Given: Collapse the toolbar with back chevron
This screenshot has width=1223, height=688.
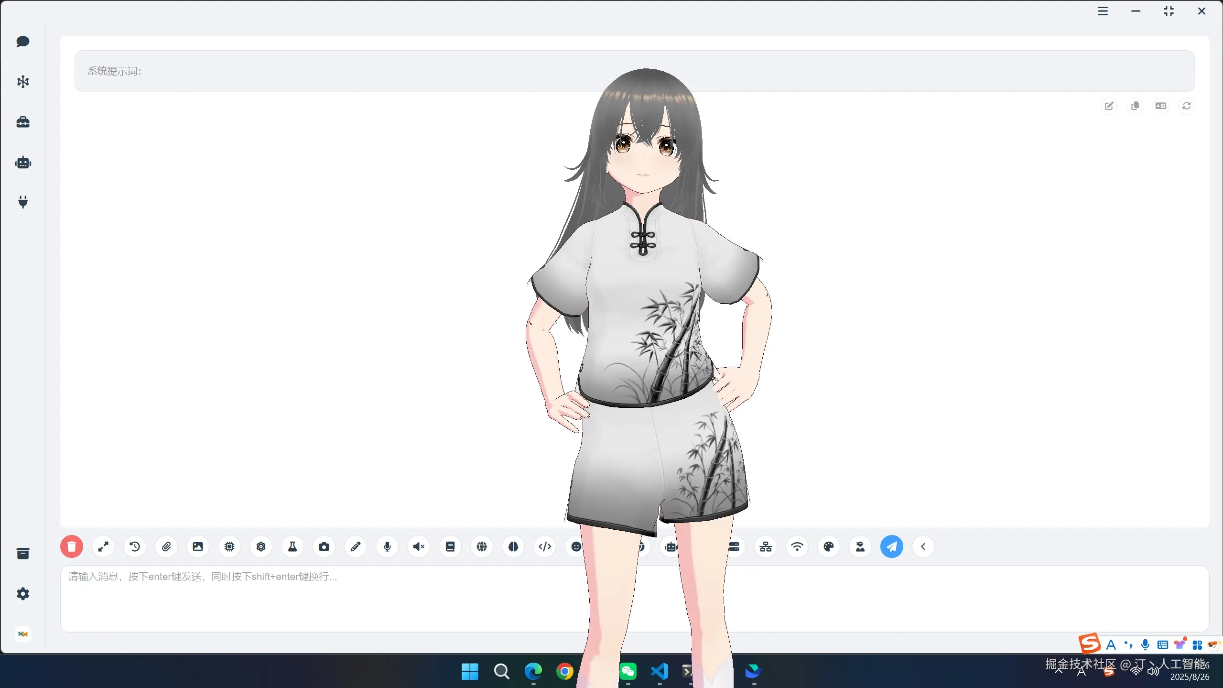Looking at the screenshot, I should point(922,546).
